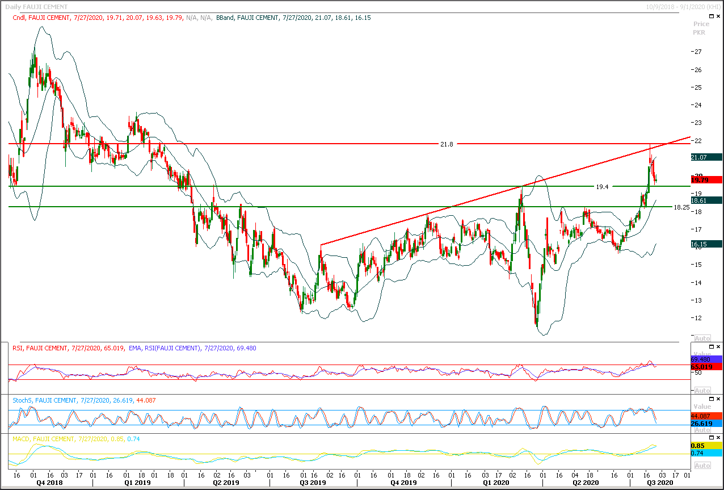Click the 0.74 MACD signal value tag
The image size is (724, 490).
coord(706,453)
